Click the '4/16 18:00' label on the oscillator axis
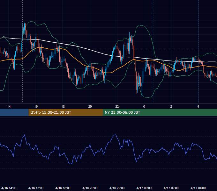The height and width of the screenshot is (191, 217). (x=63, y=188)
